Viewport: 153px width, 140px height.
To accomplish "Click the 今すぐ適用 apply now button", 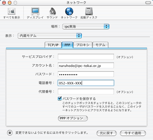I will pos(133,133).
